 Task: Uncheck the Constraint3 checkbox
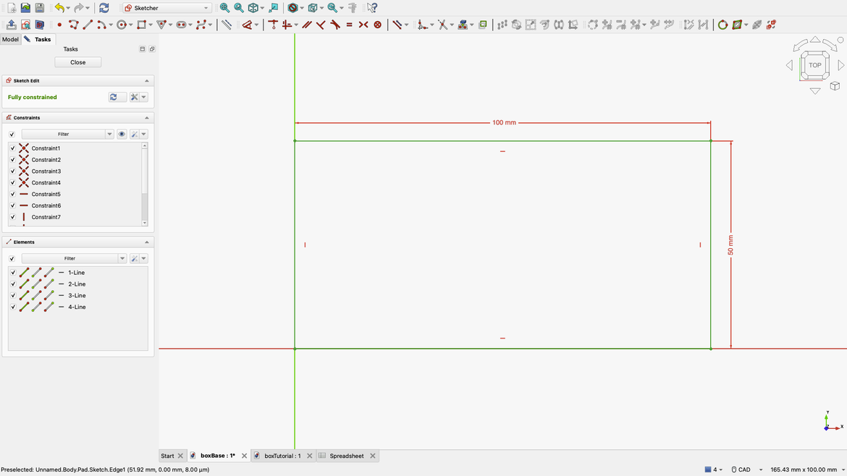13,171
